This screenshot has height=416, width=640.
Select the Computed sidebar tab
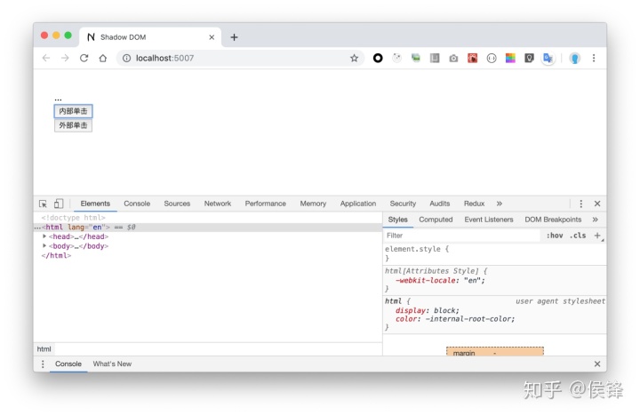(436, 220)
